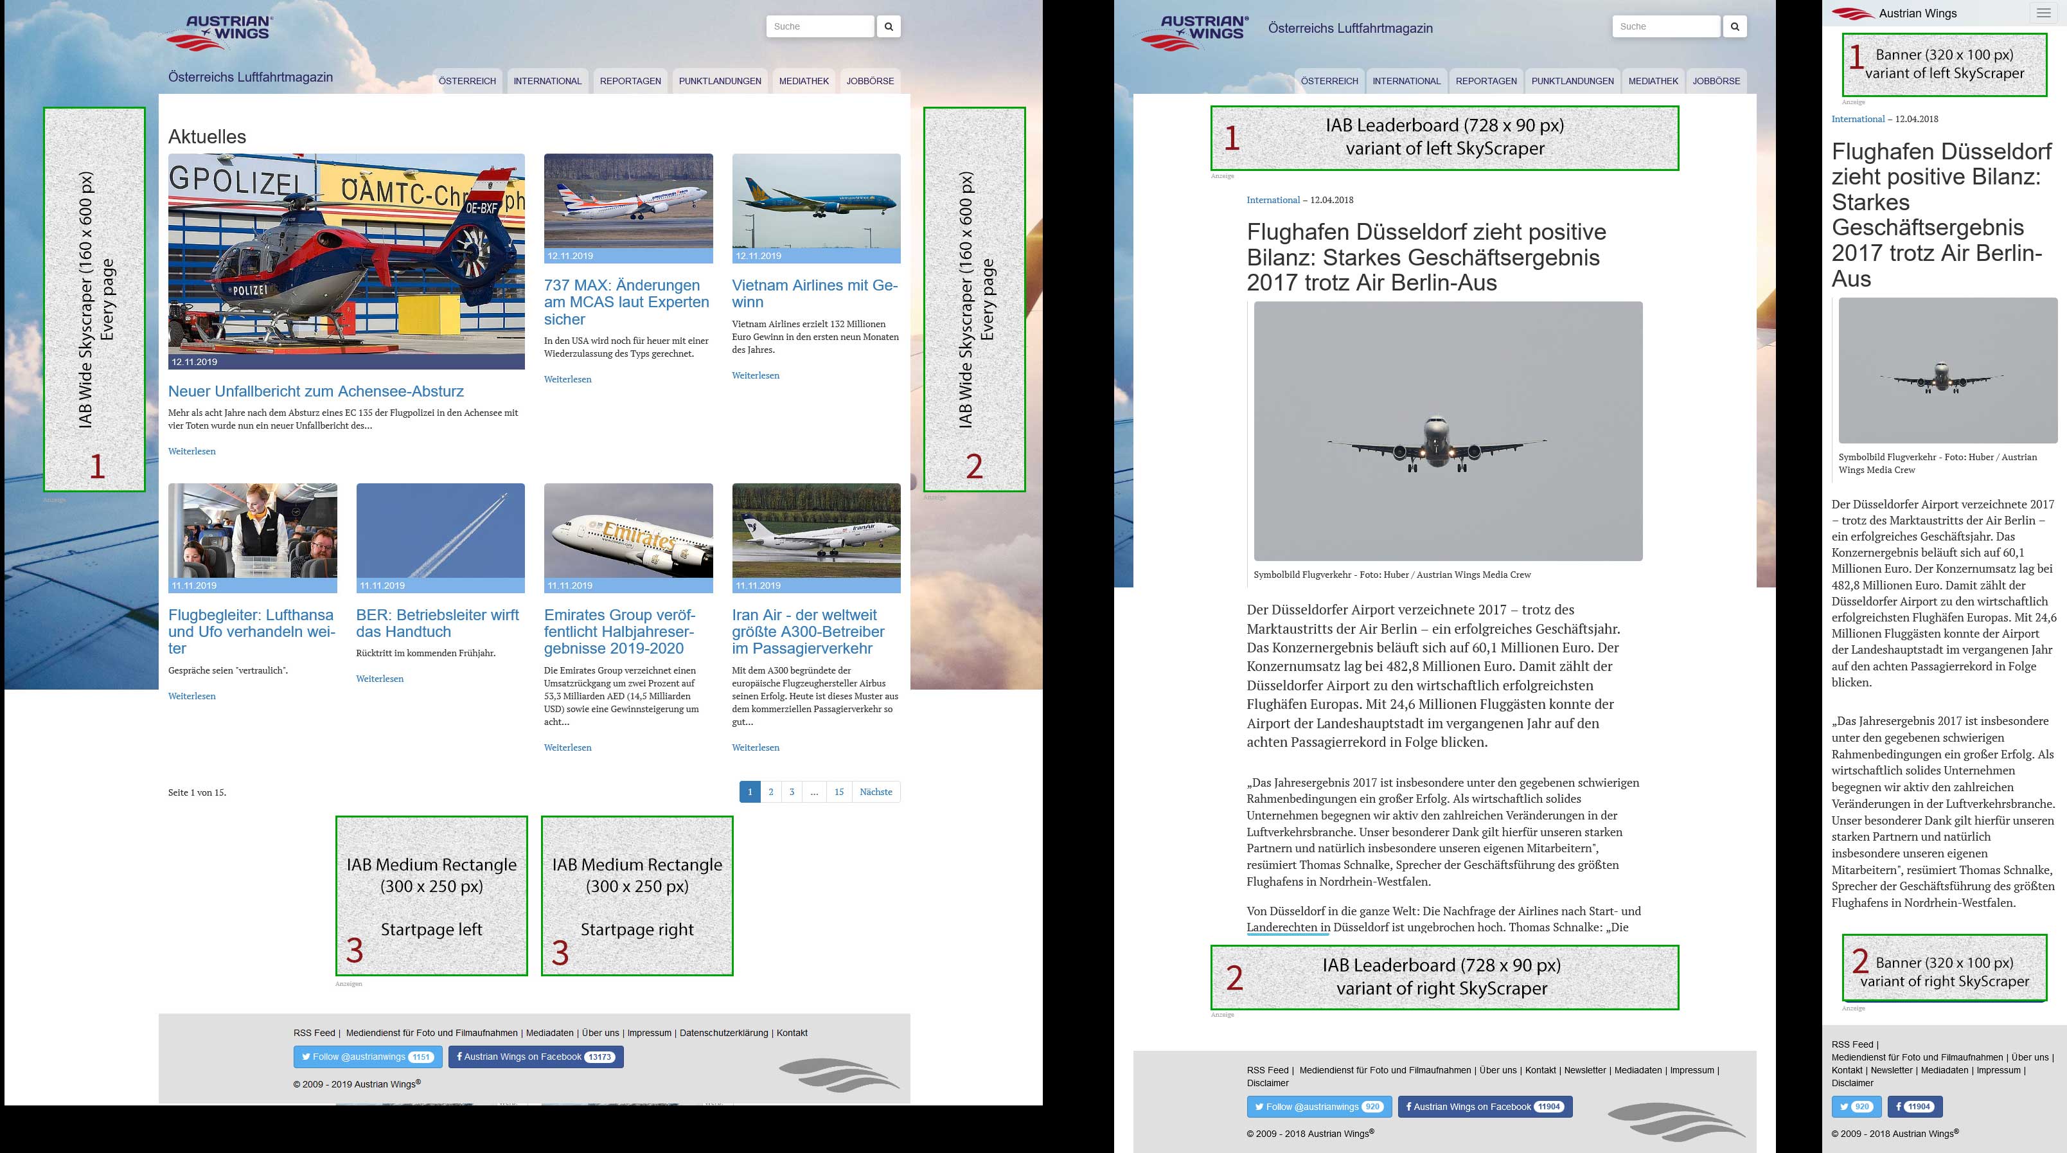Click Weiterlesen under the Iran Air teaser
This screenshot has width=2067, height=1153.
coord(755,748)
